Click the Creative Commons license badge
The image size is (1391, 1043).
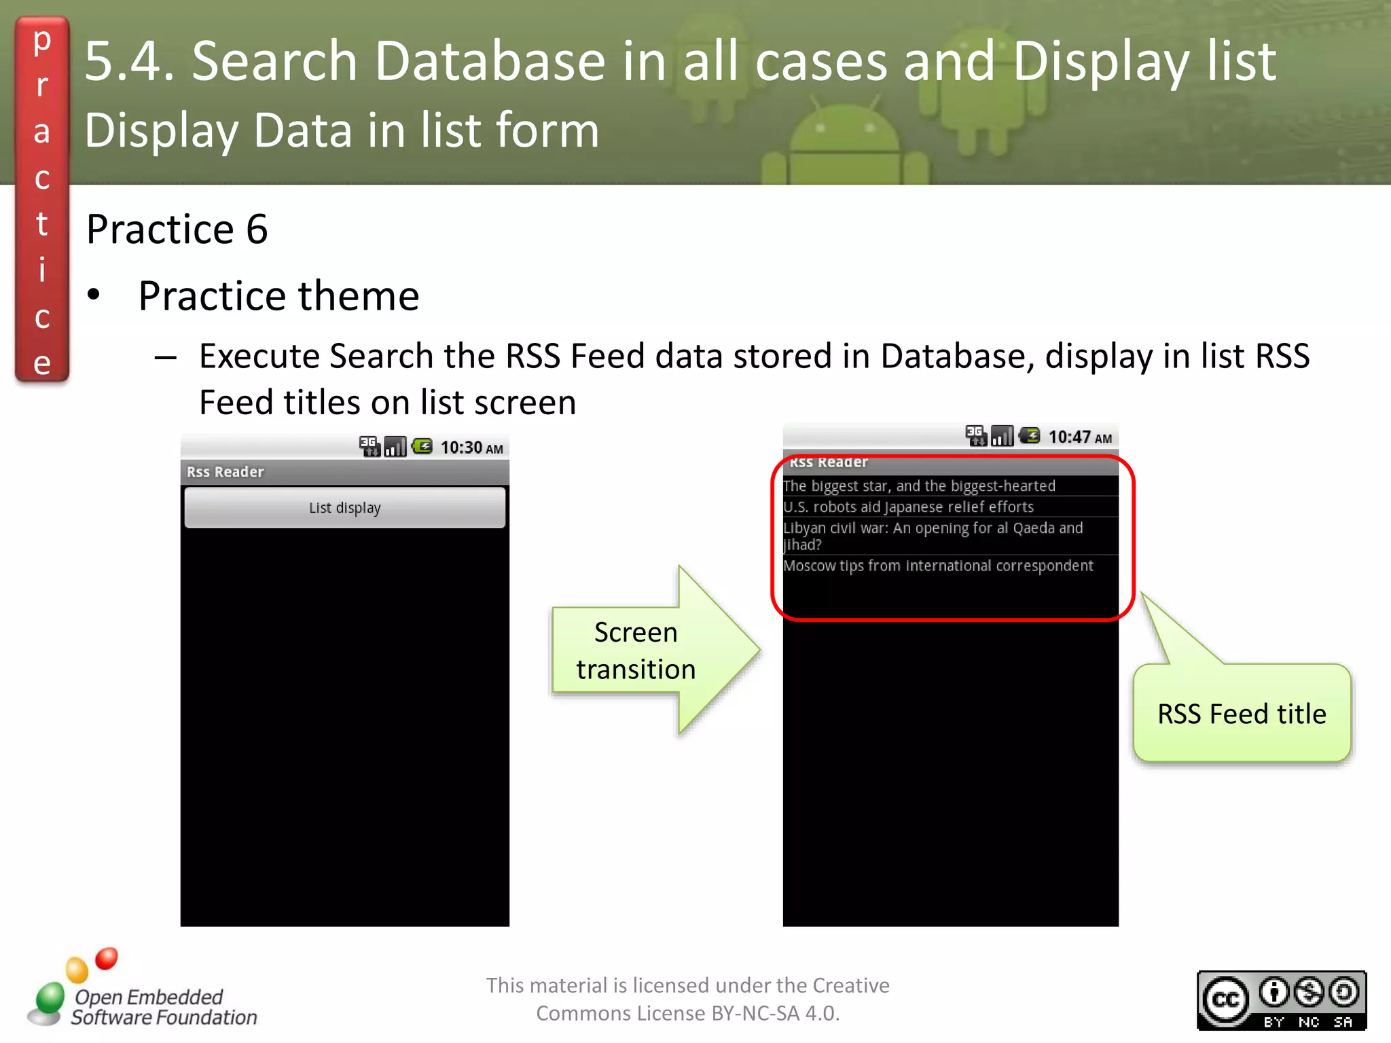point(1281,1000)
